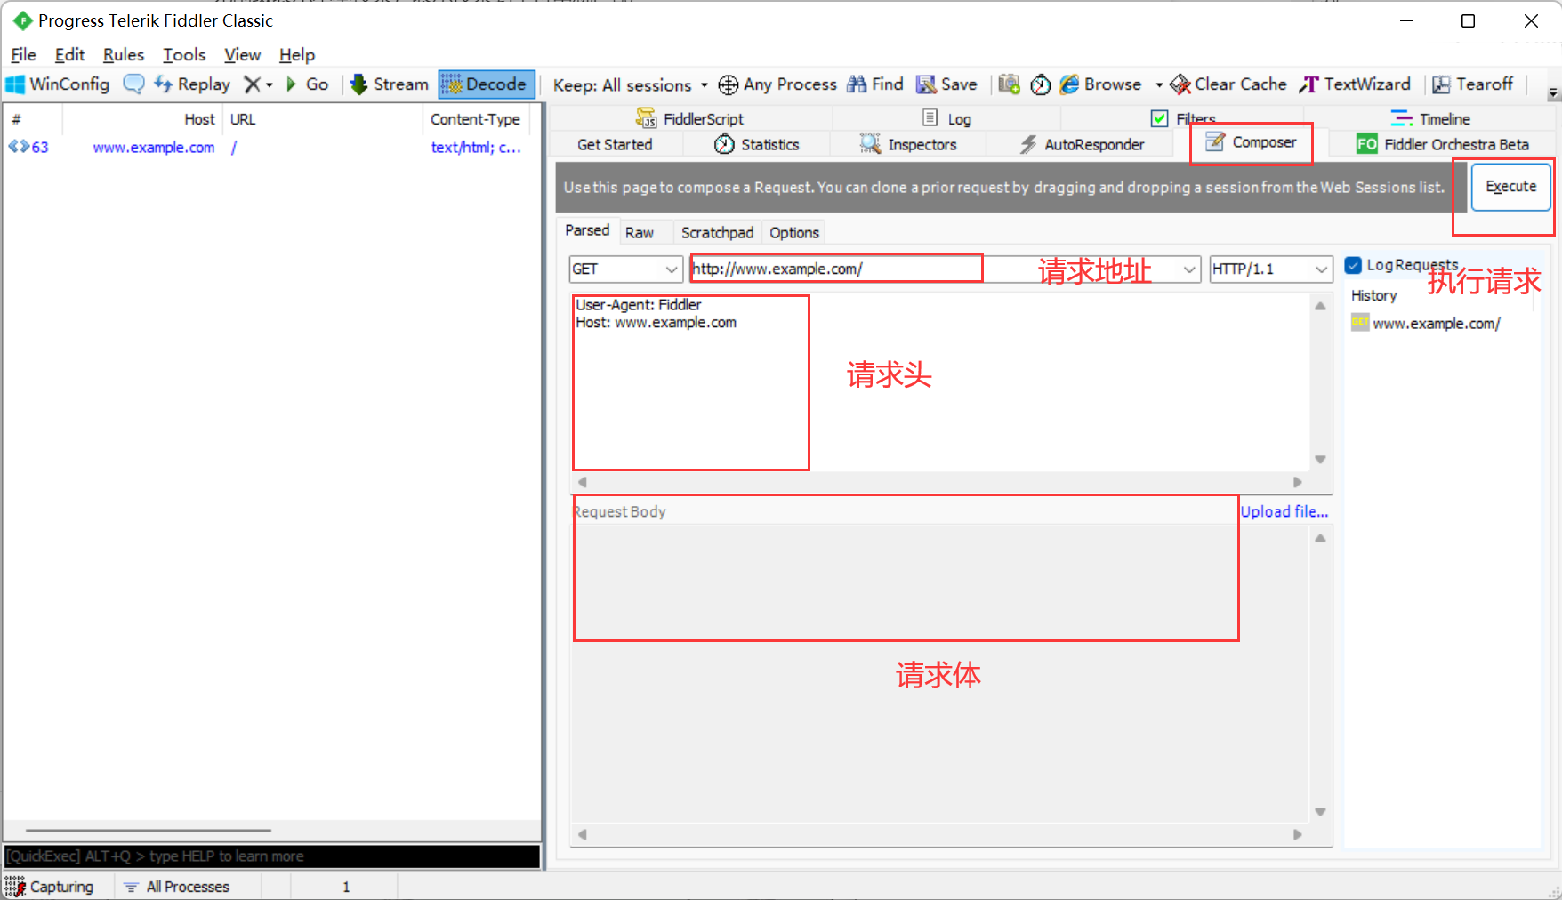
Task: Open the Filters tab
Action: (1183, 118)
